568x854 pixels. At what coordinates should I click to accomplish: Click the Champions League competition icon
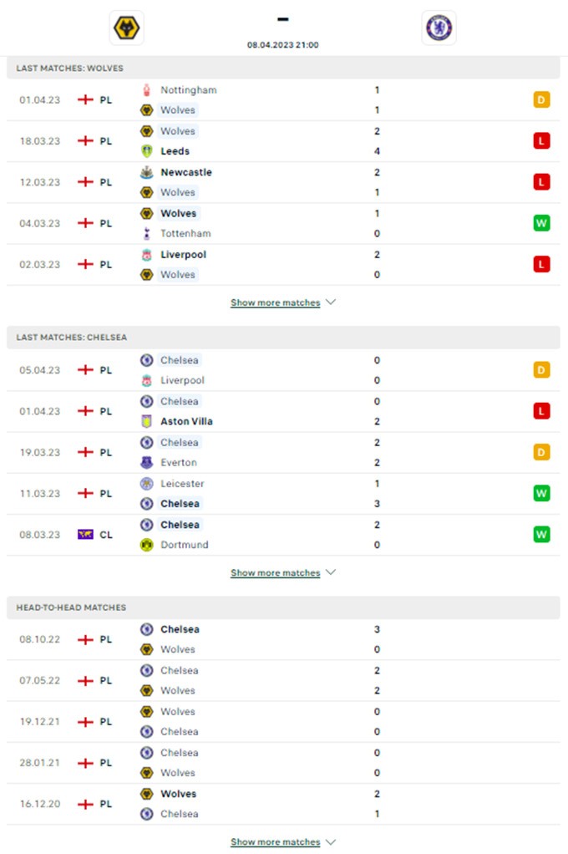pyautogui.click(x=85, y=535)
